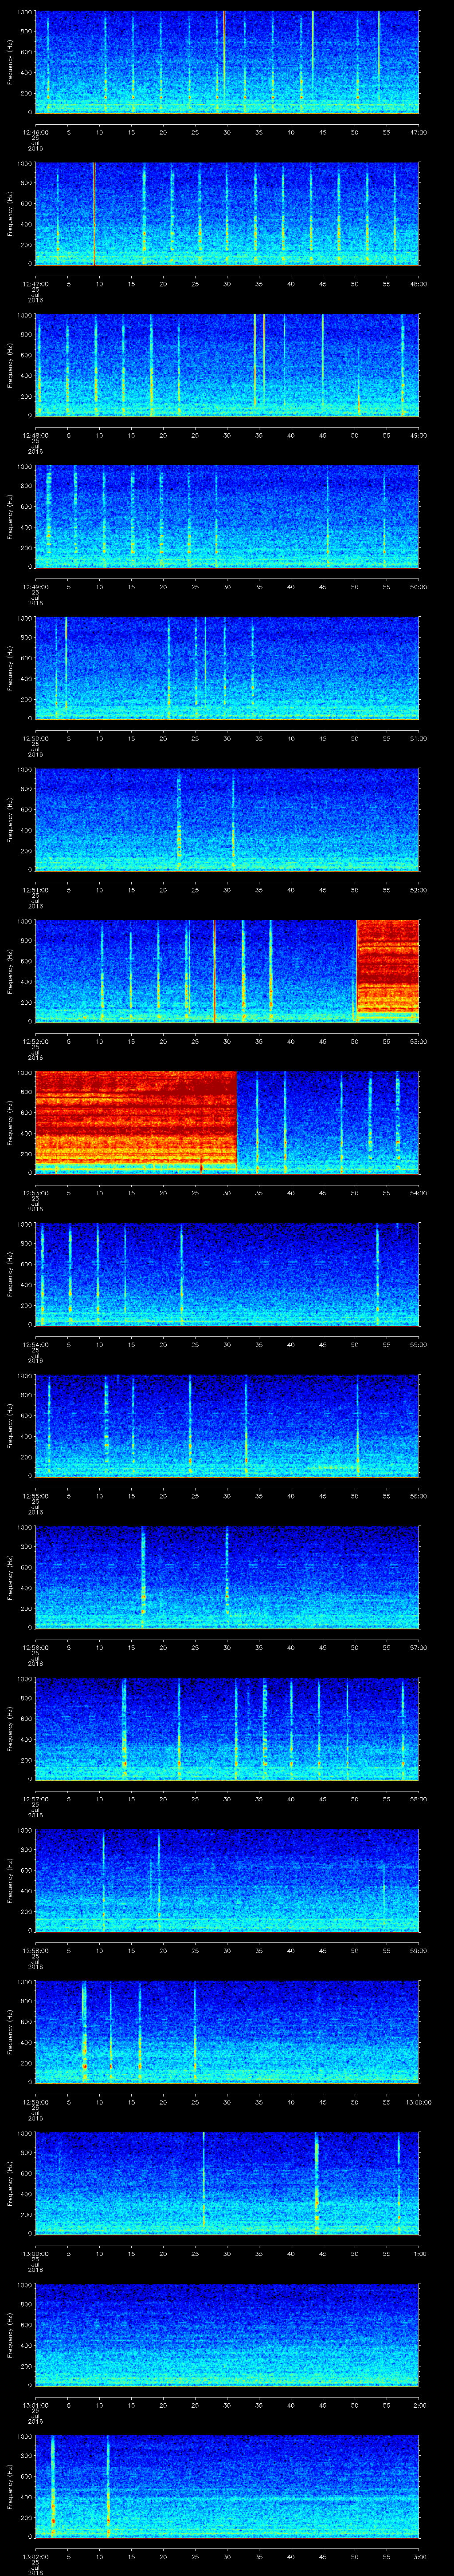This screenshot has height=2576, width=454.
Task: Click the '12:48:00' start time label
Action: coord(35,435)
